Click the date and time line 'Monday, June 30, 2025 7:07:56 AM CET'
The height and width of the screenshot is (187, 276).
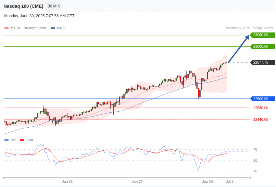[x=39, y=16]
